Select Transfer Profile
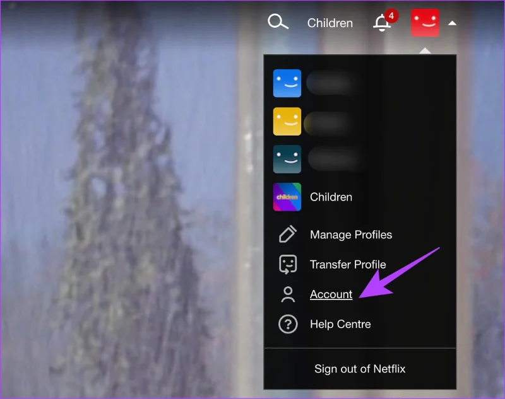The image size is (505, 399). [348, 265]
